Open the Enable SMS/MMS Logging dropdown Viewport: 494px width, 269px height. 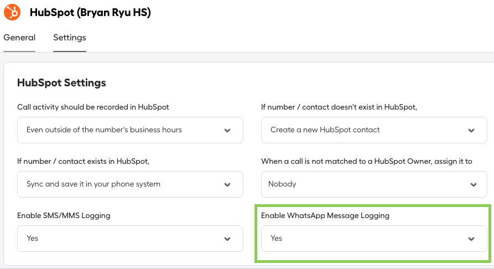(130, 239)
